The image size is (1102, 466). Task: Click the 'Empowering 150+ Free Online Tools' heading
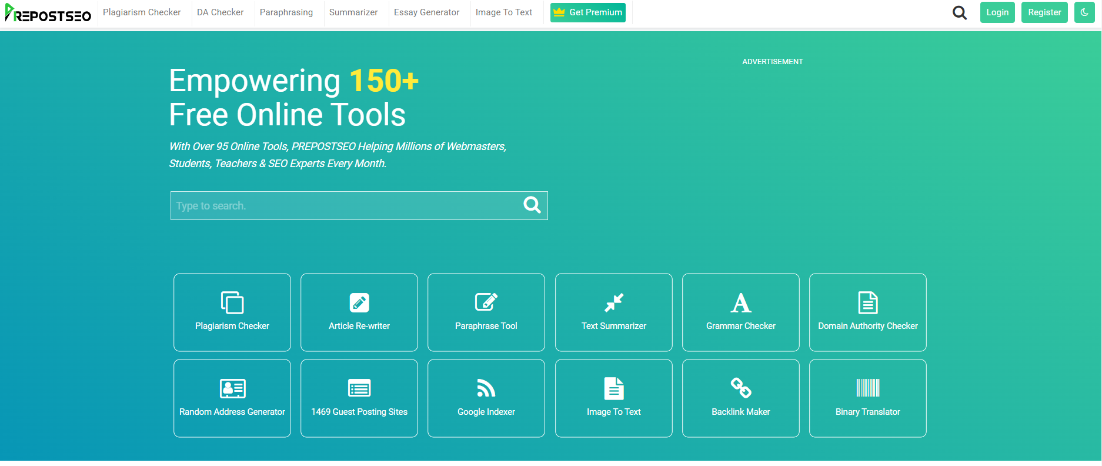(294, 98)
